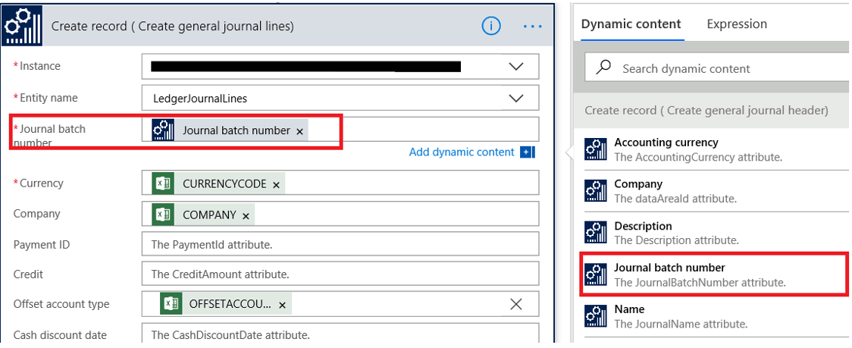This screenshot has width=852, height=348.
Task: Switch to the Expression tab
Action: click(x=737, y=24)
